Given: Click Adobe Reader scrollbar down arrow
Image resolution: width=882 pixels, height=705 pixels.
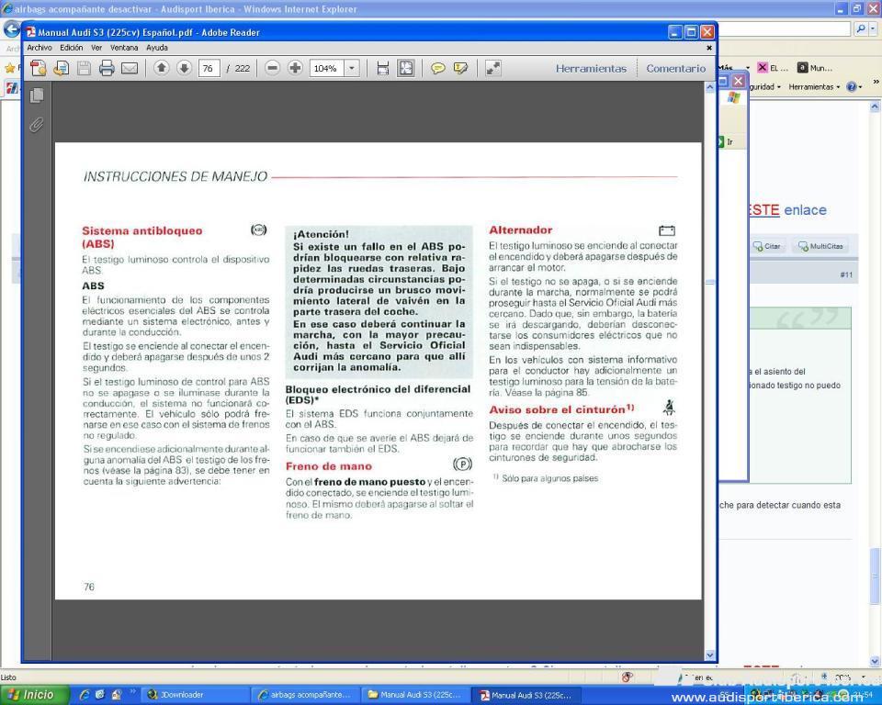Looking at the screenshot, I should tap(709, 655).
